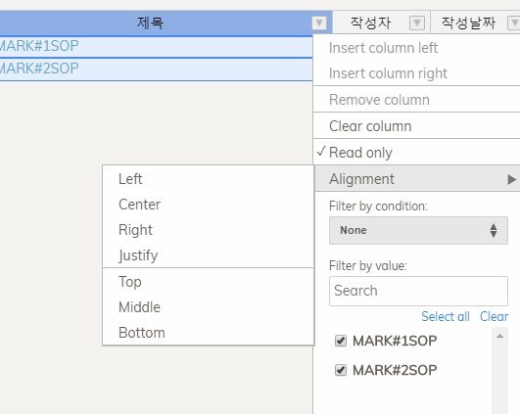Open the 작성날짜 column dropdown menu button

pyautogui.click(x=514, y=23)
